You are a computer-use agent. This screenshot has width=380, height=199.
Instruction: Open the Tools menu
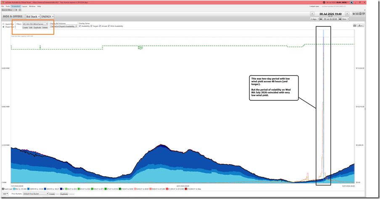click(x=8, y=6)
